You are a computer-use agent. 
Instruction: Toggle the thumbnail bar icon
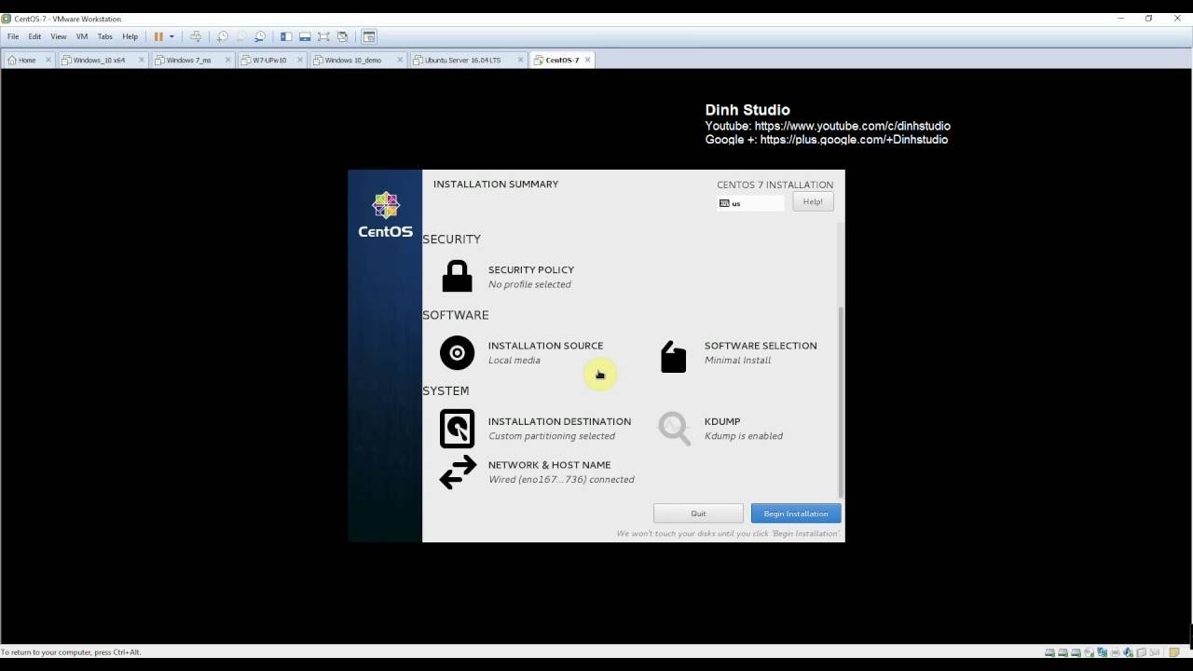[x=305, y=36]
